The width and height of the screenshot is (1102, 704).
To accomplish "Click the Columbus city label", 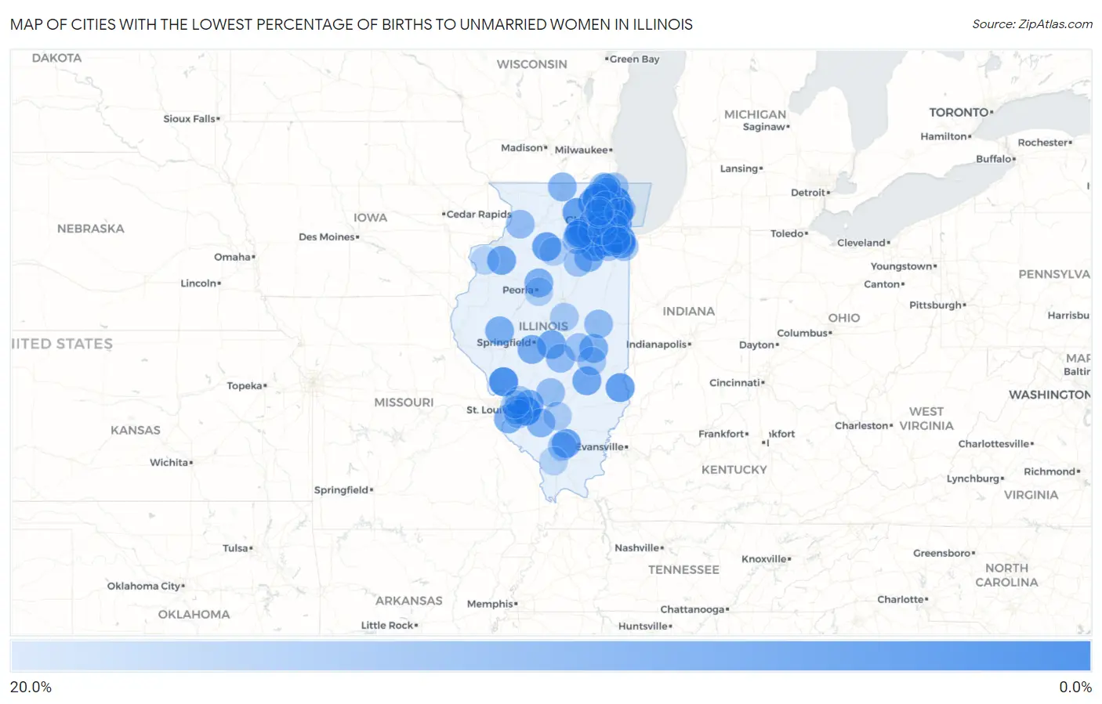I will pyautogui.click(x=804, y=333).
